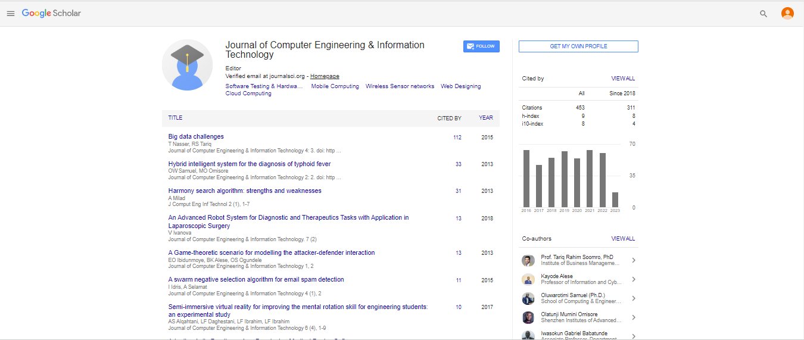Viewport: 804px width, 340px height.
Task: Click the Citations row label in stats
Action: (x=532, y=108)
